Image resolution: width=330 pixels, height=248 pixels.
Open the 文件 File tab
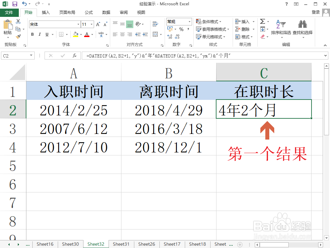point(9,13)
